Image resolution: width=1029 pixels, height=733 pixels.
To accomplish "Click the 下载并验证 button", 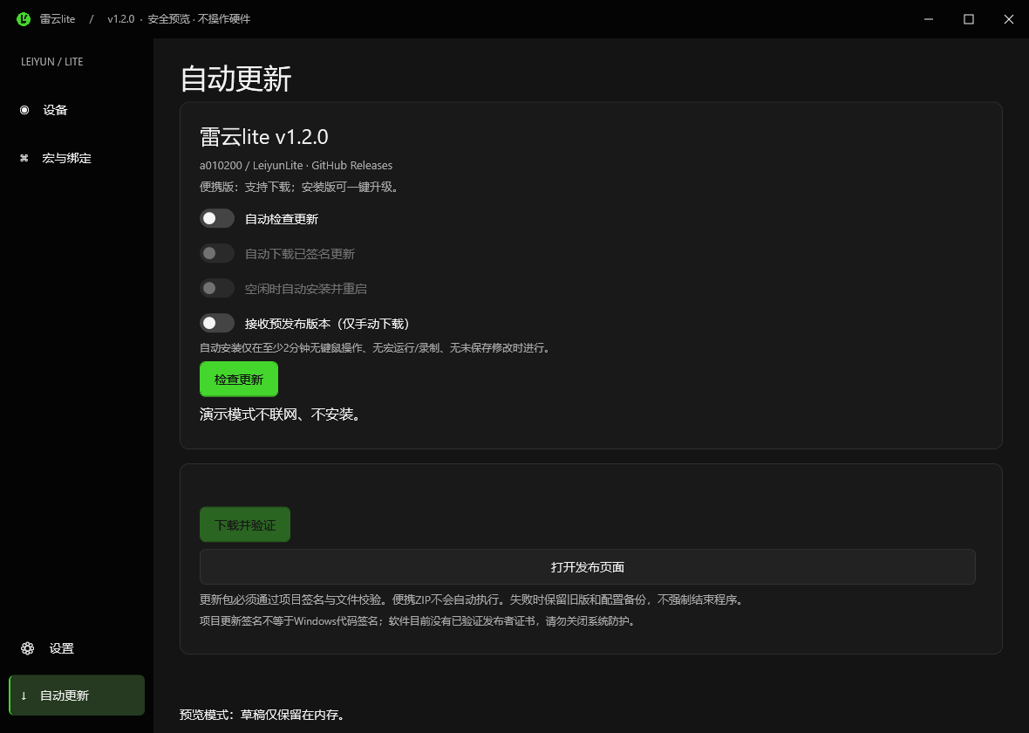I will [245, 524].
